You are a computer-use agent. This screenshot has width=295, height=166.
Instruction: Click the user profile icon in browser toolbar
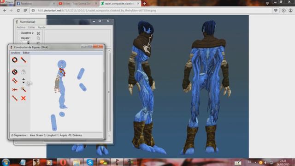[x=290, y=11]
